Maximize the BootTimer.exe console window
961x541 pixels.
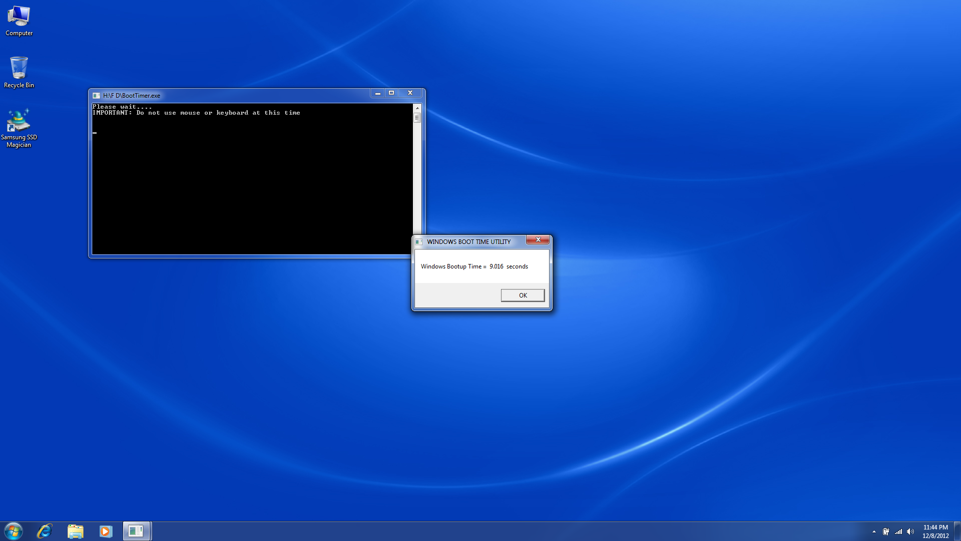coord(391,93)
